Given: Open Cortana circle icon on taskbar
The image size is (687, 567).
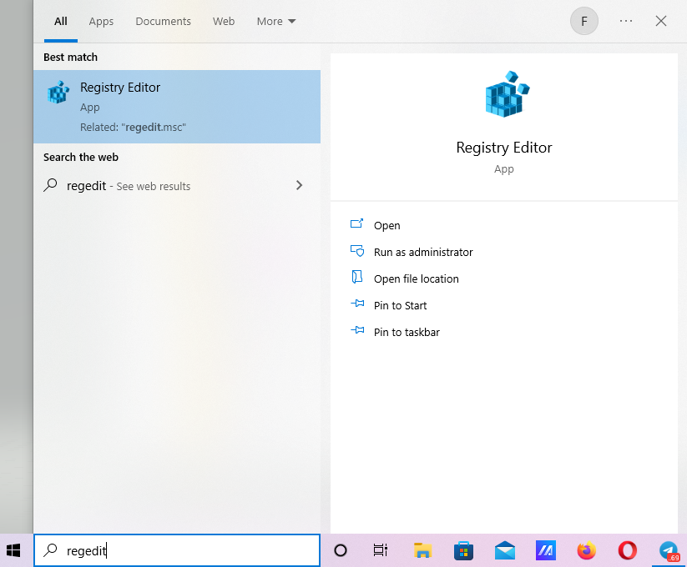Looking at the screenshot, I should pos(341,550).
